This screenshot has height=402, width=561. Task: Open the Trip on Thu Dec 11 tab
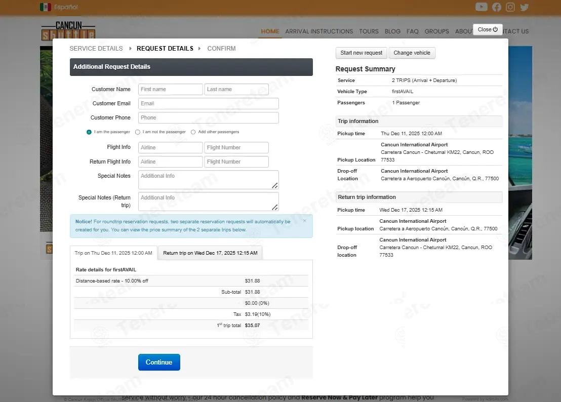click(x=113, y=253)
